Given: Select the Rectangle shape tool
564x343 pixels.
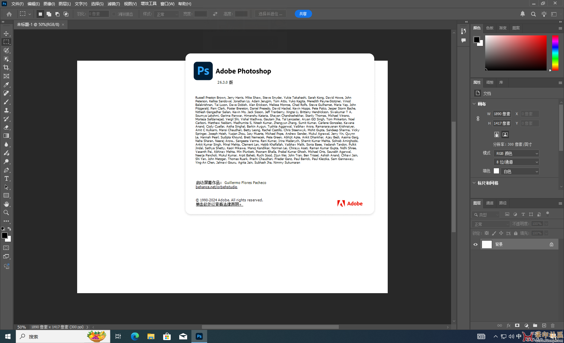Looking at the screenshot, I should (x=6, y=195).
